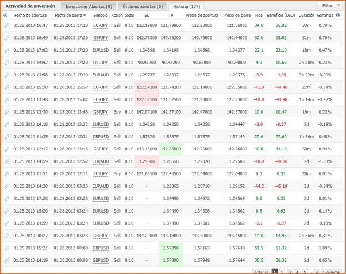346x274 pixels.
Task: Open GBPUSD symbol link in 11:35 row
Action: coord(101,137)
